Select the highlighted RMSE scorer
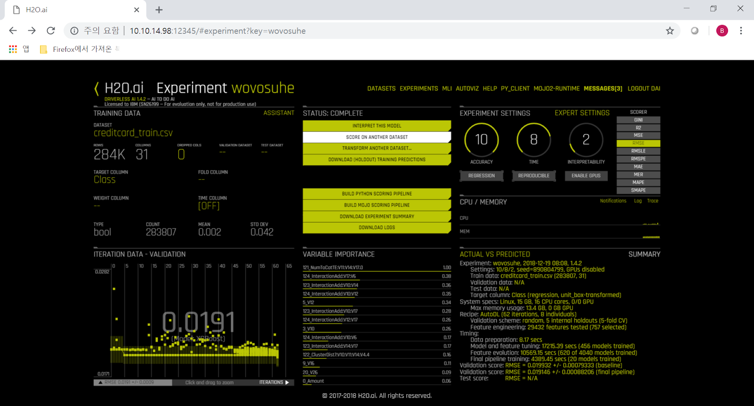This screenshot has width=754, height=406. 639,143
